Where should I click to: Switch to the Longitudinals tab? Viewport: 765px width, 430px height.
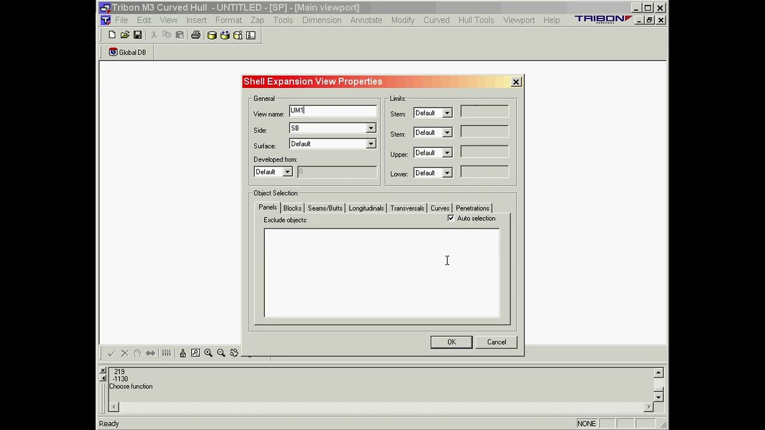point(366,208)
